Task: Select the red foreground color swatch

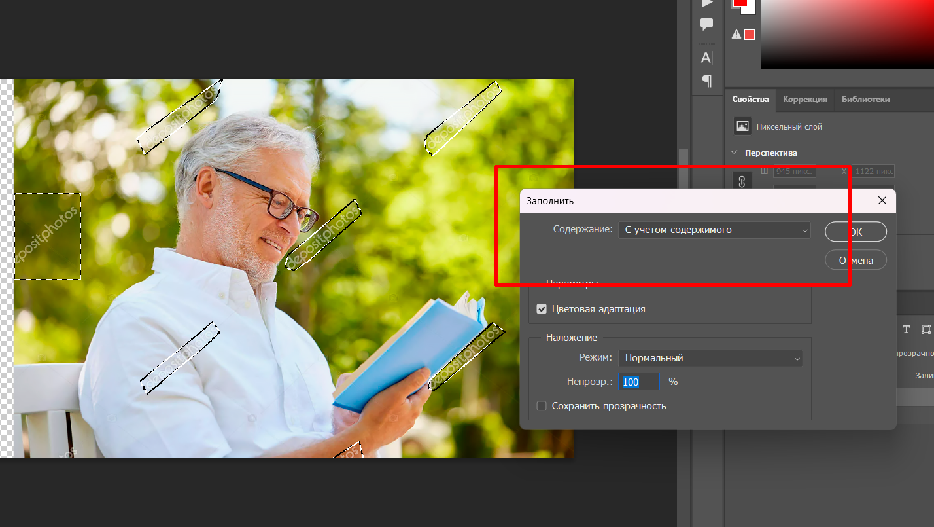Action: pyautogui.click(x=739, y=3)
